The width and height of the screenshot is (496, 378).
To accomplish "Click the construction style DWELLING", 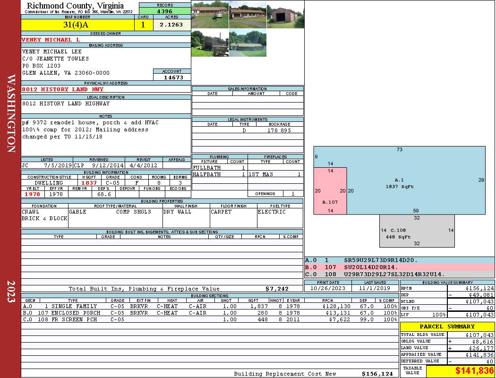I will [x=49, y=183].
